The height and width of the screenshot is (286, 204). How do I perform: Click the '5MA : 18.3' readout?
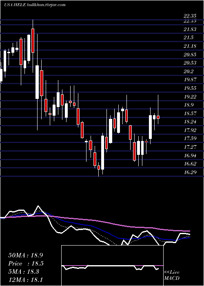pyautogui.click(x=24, y=272)
